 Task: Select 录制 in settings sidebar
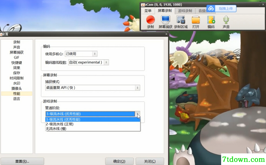coord(17,42)
